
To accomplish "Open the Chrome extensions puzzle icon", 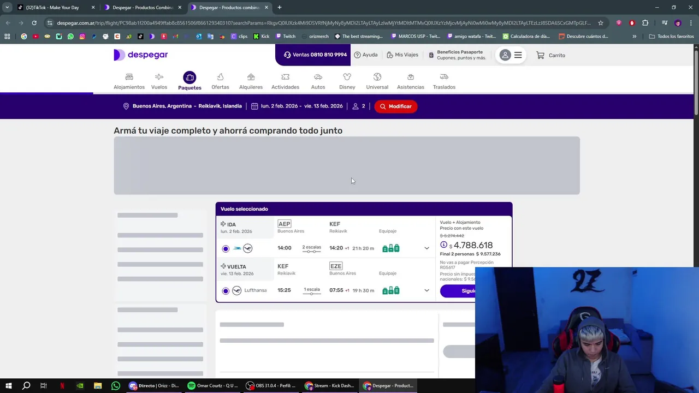I will pos(645,23).
